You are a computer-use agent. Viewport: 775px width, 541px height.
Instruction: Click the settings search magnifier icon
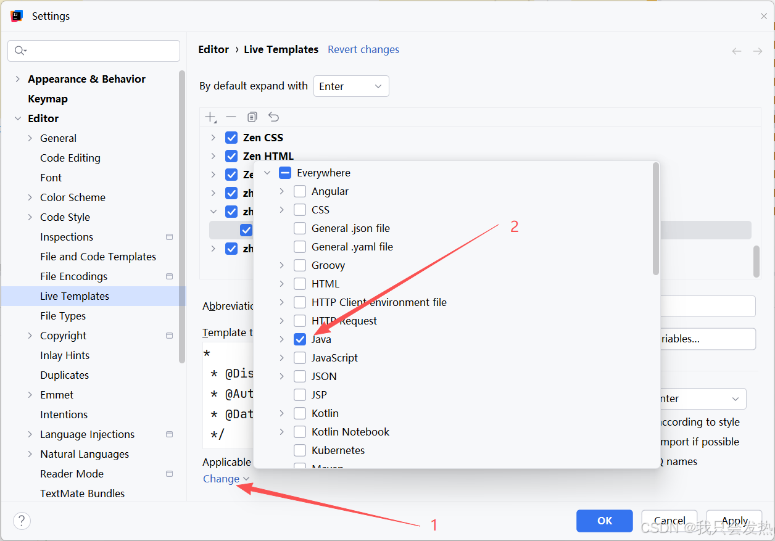pyautogui.click(x=20, y=51)
